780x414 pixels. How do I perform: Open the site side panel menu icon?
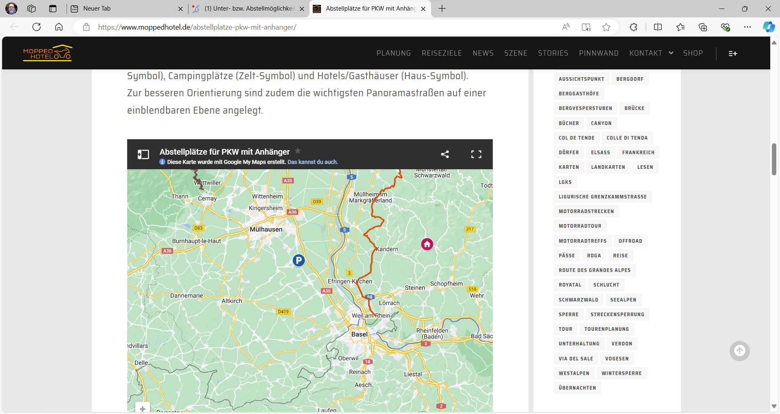tap(733, 54)
